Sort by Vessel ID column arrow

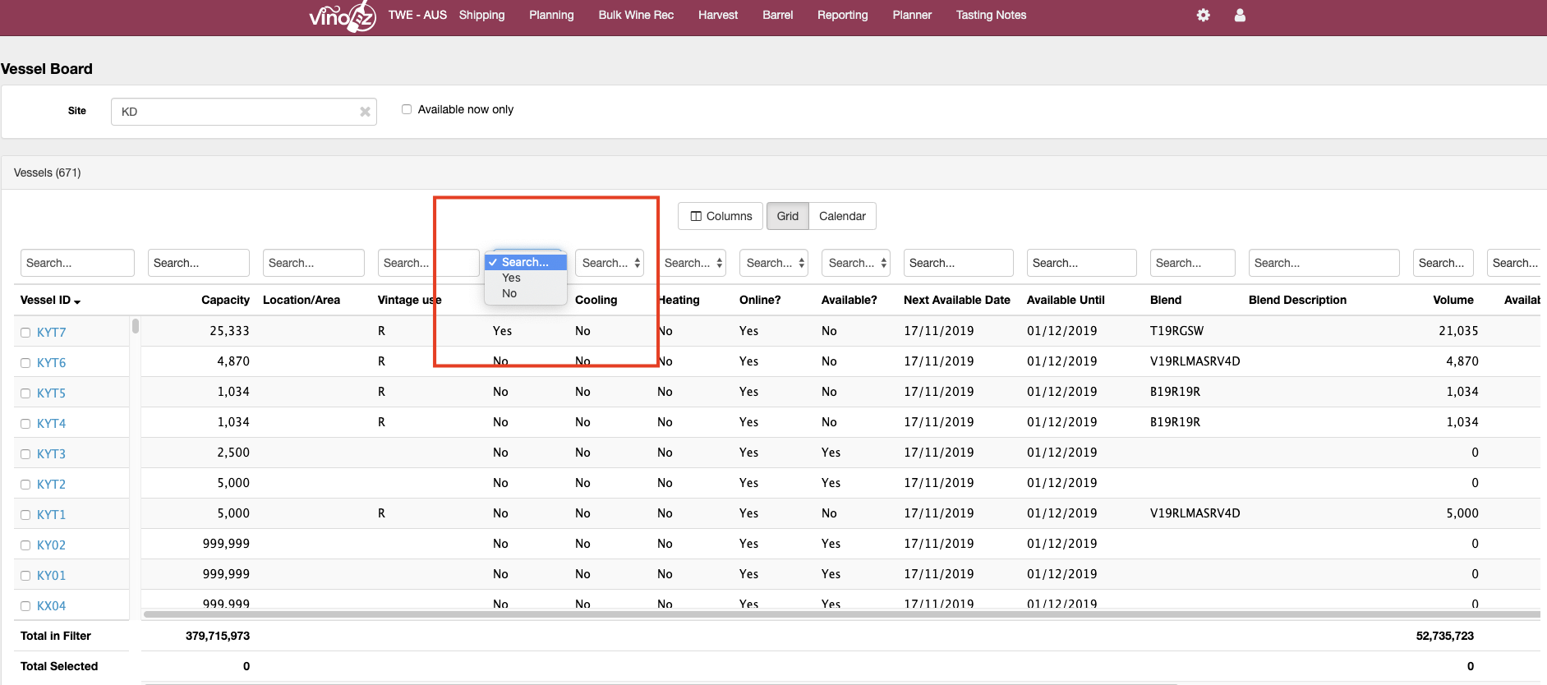[77, 301]
